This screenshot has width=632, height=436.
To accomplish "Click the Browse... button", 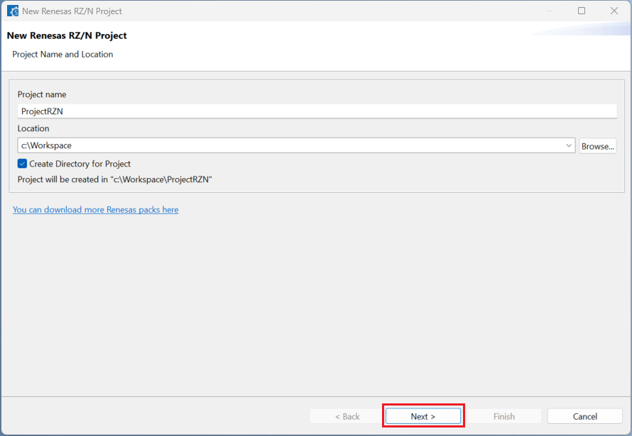I will click(x=598, y=146).
